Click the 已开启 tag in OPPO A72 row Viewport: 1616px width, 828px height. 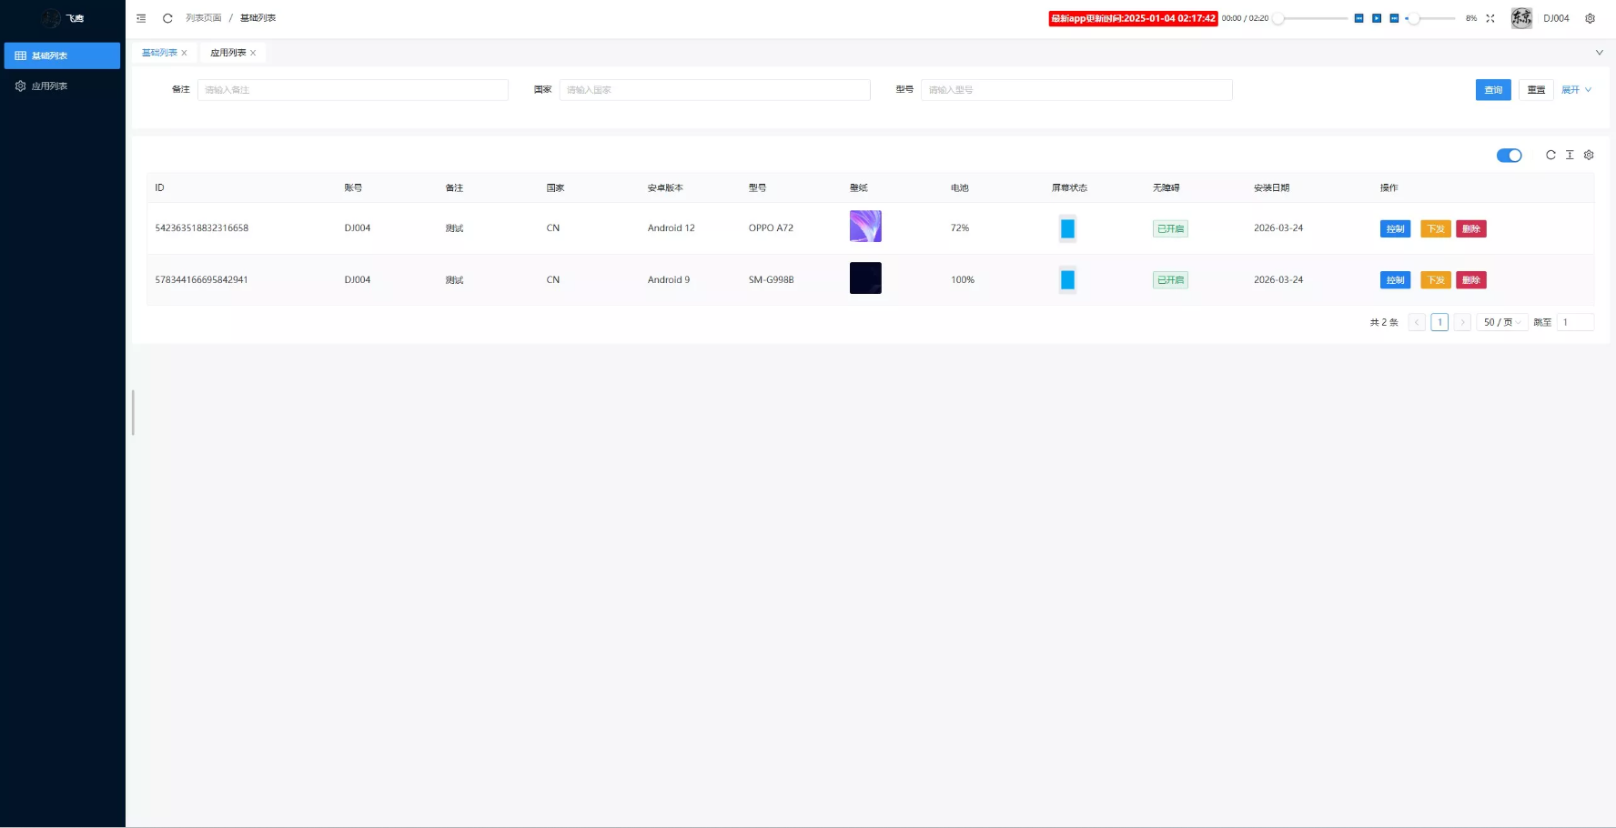(x=1170, y=228)
